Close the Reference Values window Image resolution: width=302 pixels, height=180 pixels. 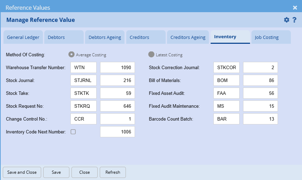(x=295, y=7)
